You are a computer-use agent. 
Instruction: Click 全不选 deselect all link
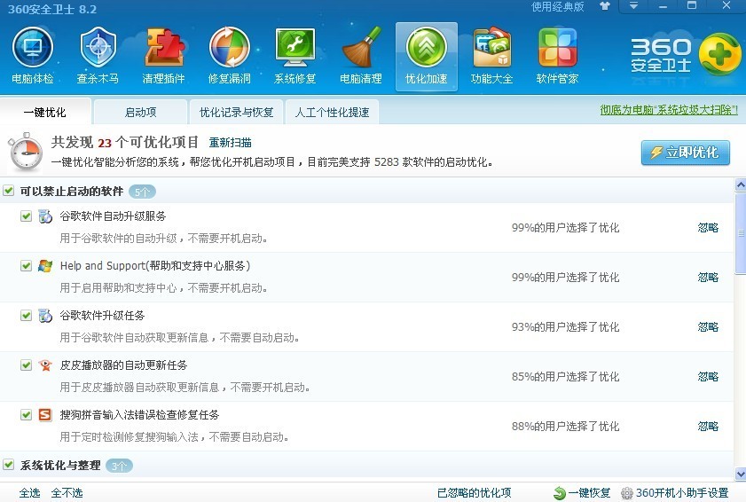(x=67, y=493)
